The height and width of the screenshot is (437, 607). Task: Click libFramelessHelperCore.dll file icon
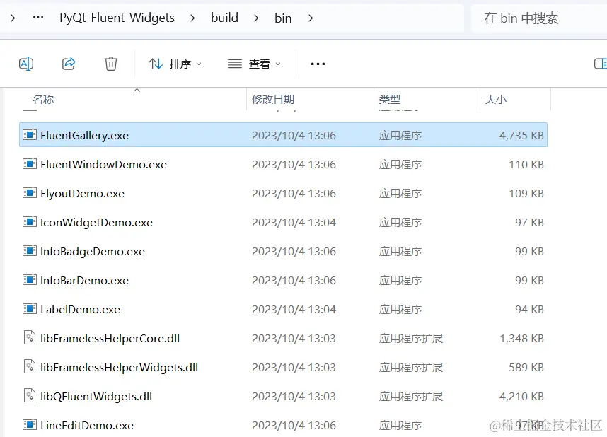click(30, 337)
